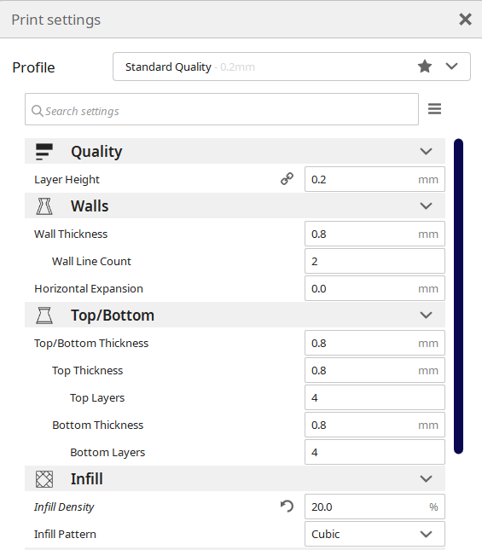Screen dimensions: 482x550
Task: Click the Wall Thickness label
Action: pos(71,234)
